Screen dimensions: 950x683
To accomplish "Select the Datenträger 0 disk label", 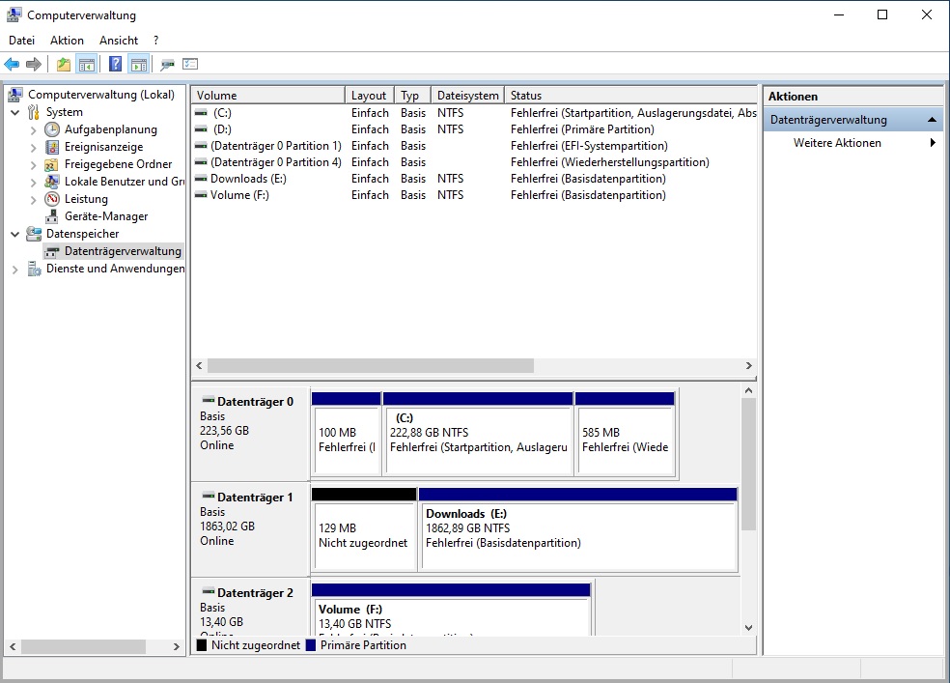I will (x=250, y=434).
